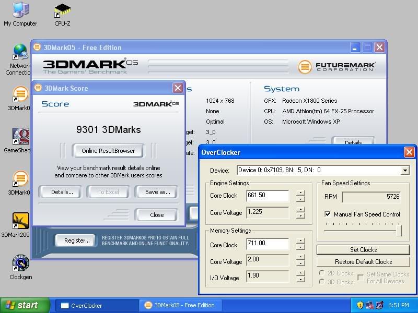This screenshot has width=418, height=313.
Task: Open the My Computer desktop icon
Action: (20, 14)
